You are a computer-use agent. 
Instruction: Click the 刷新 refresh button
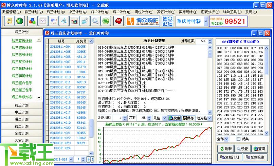[x=225, y=149]
